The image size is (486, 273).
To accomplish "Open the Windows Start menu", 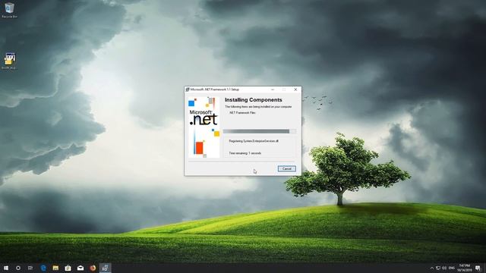I will (x=6, y=268).
